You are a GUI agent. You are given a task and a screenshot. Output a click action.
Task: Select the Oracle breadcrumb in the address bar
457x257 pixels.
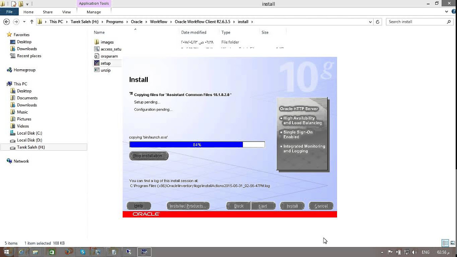point(137,22)
